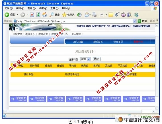162x124 pixels.
Task: Open the 帮助(H) menu
Action: point(66,8)
